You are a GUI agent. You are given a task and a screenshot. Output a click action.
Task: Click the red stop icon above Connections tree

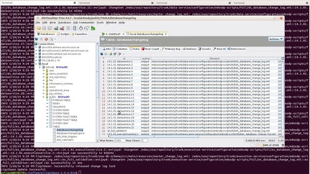(46, 39)
